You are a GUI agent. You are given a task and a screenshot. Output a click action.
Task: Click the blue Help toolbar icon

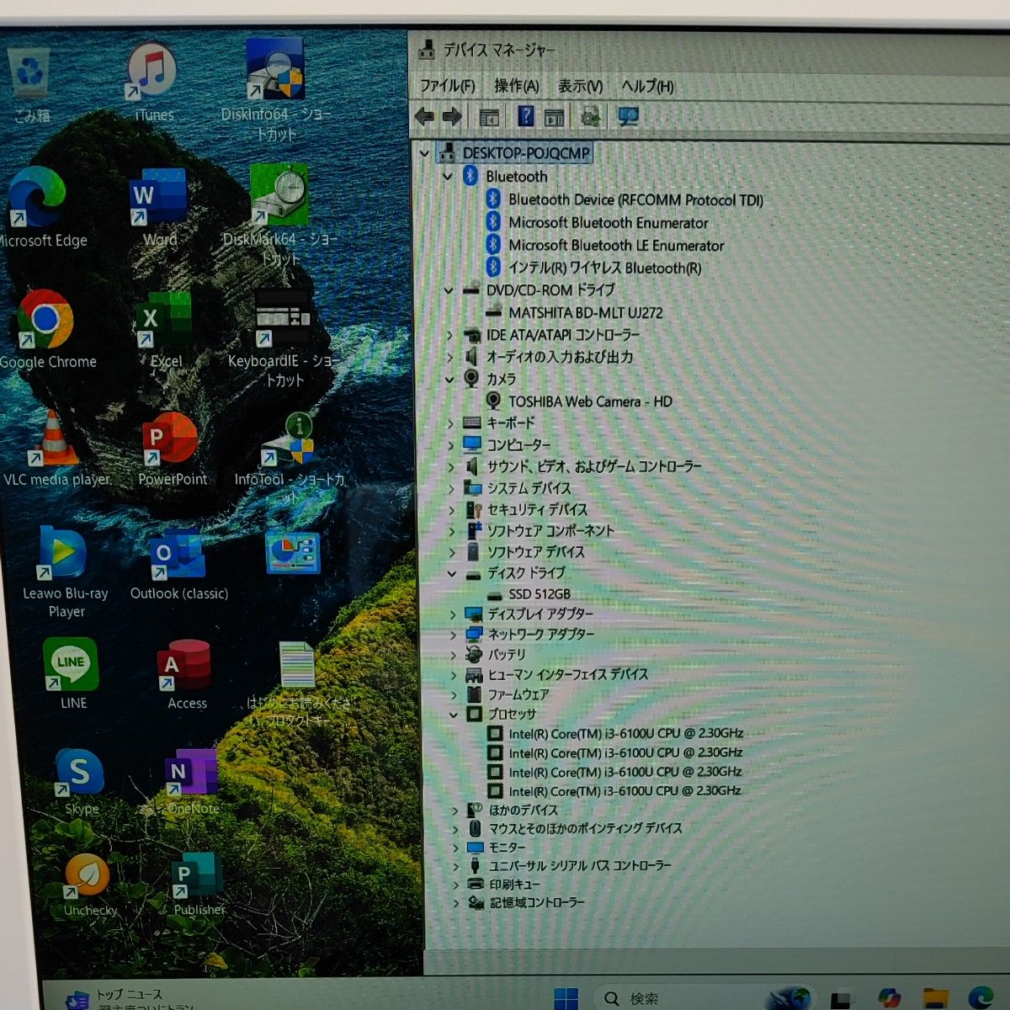pyautogui.click(x=526, y=116)
